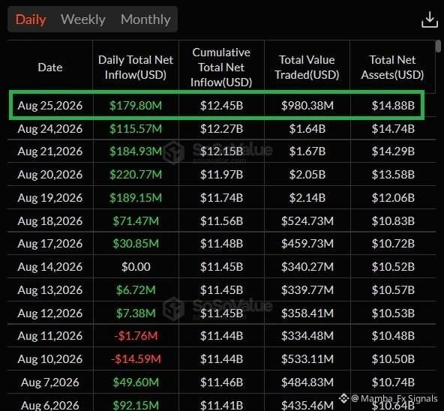Select the $184.93M inflow value
This screenshot has height=411, width=444.
136,151
